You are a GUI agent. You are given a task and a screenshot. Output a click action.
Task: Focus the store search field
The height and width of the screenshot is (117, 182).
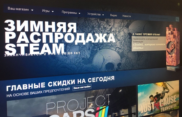click(x=162, y=18)
